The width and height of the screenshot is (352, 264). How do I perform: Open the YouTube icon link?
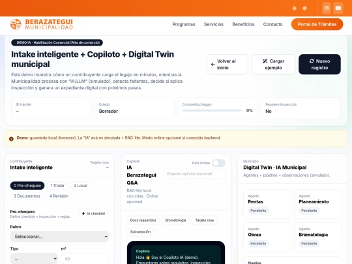(338, 8)
